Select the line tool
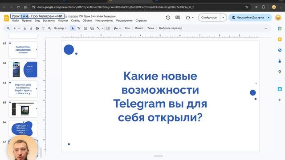 tap(98, 28)
